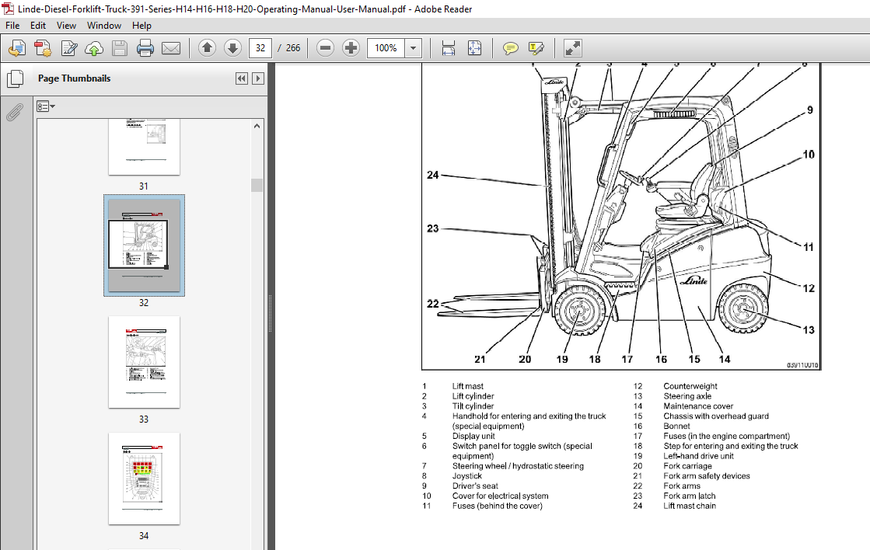Click the fit one full page icon
Screen dimensions: 870x550
pos(474,48)
